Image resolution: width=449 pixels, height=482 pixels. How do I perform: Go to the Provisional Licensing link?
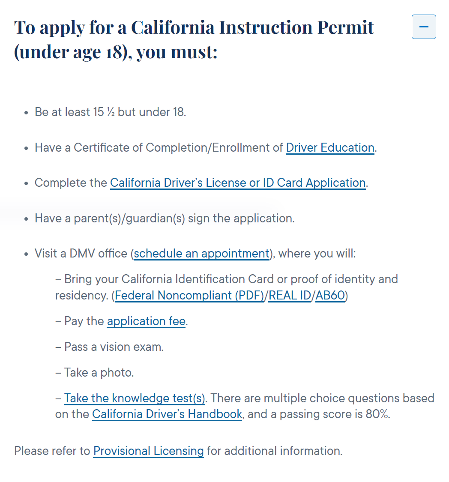tap(148, 451)
